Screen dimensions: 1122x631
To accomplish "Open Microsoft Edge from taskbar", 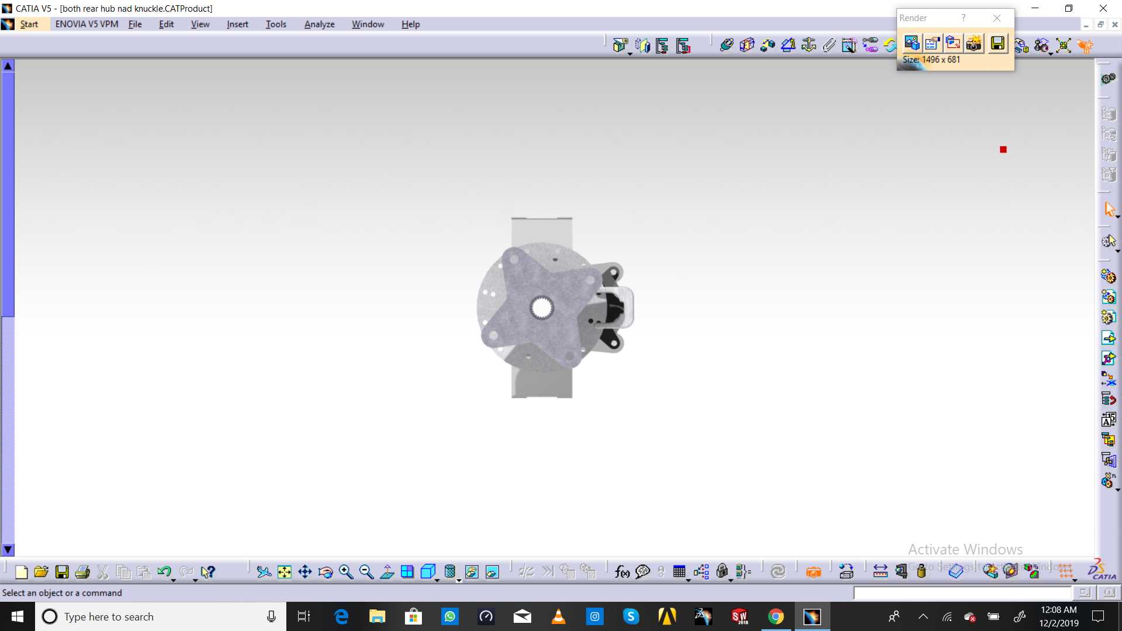I will pos(341,616).
